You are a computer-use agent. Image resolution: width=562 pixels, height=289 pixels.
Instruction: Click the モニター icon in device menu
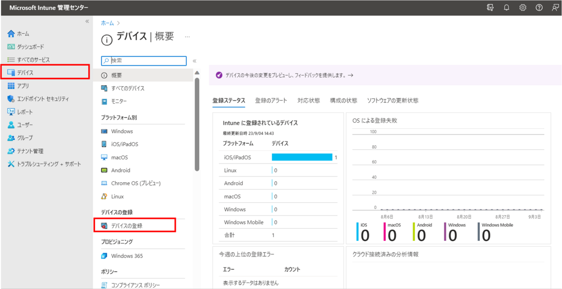tap(104, 102)
